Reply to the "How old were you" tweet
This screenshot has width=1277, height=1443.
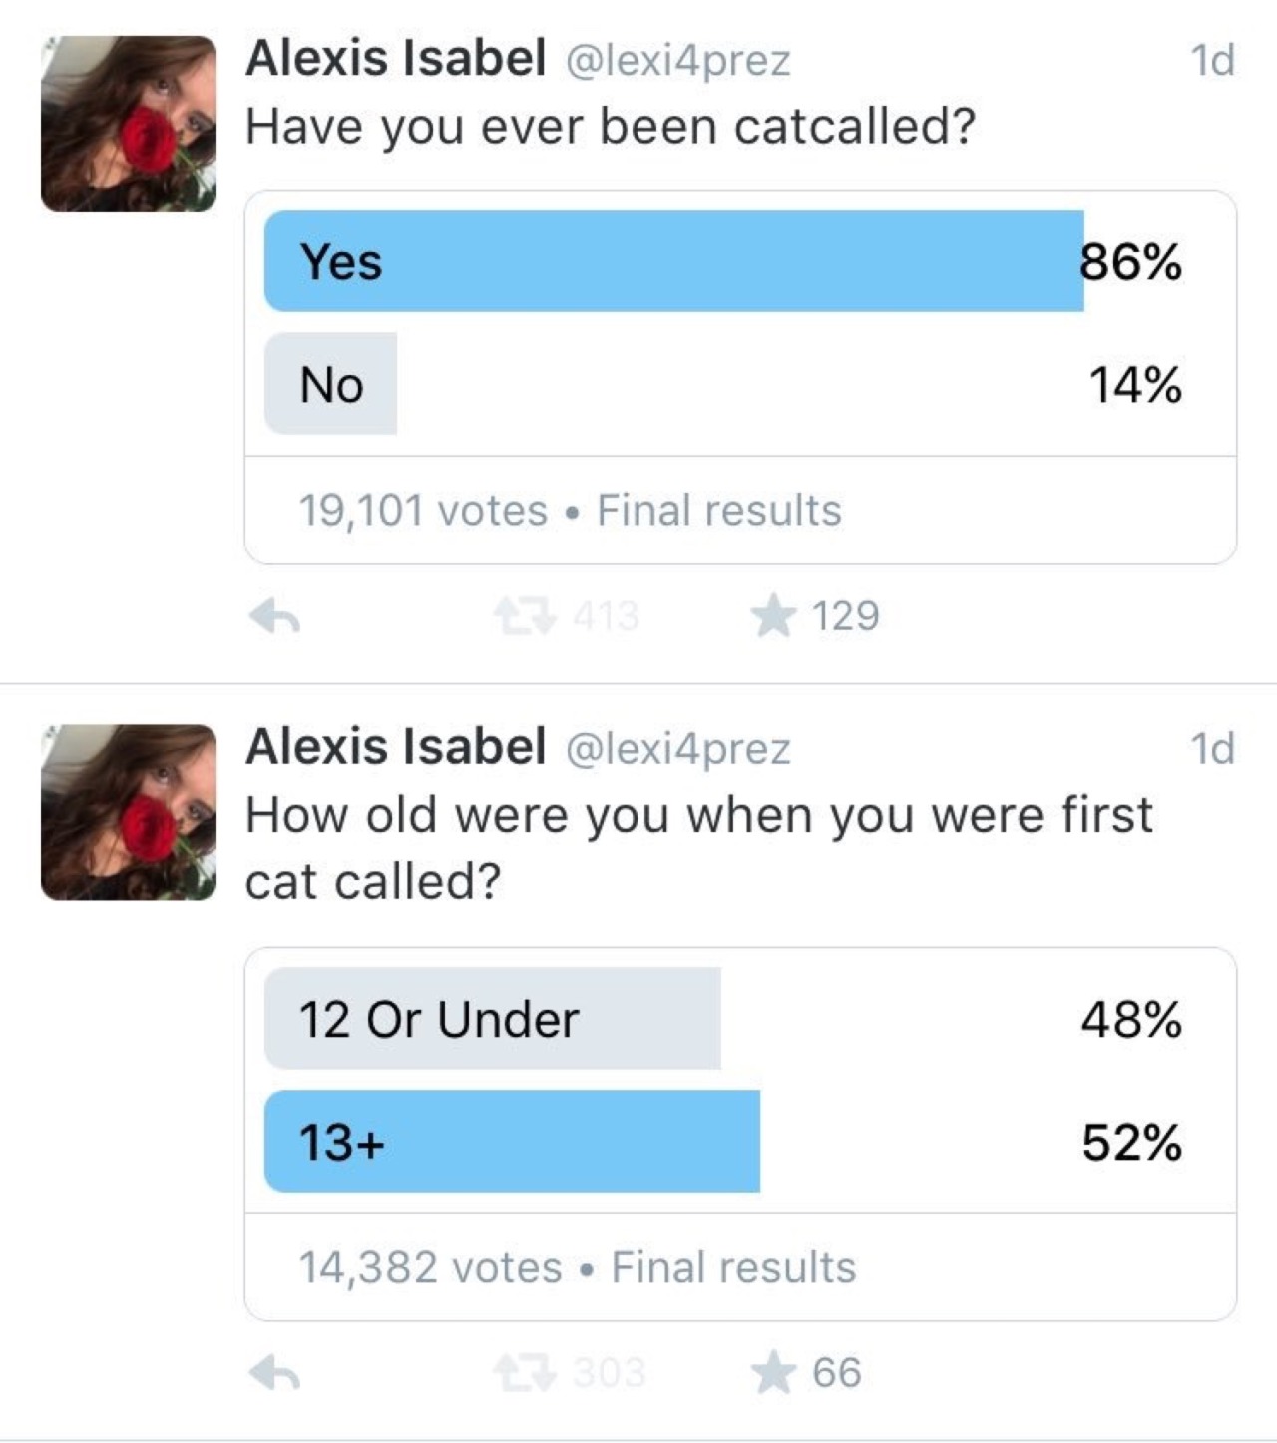pyautogui.click(x=275, y=1374)
